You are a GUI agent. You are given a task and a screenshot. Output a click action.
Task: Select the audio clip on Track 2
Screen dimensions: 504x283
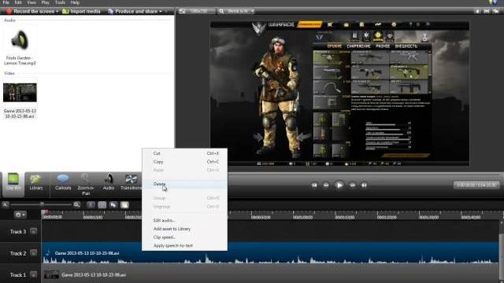270,253
